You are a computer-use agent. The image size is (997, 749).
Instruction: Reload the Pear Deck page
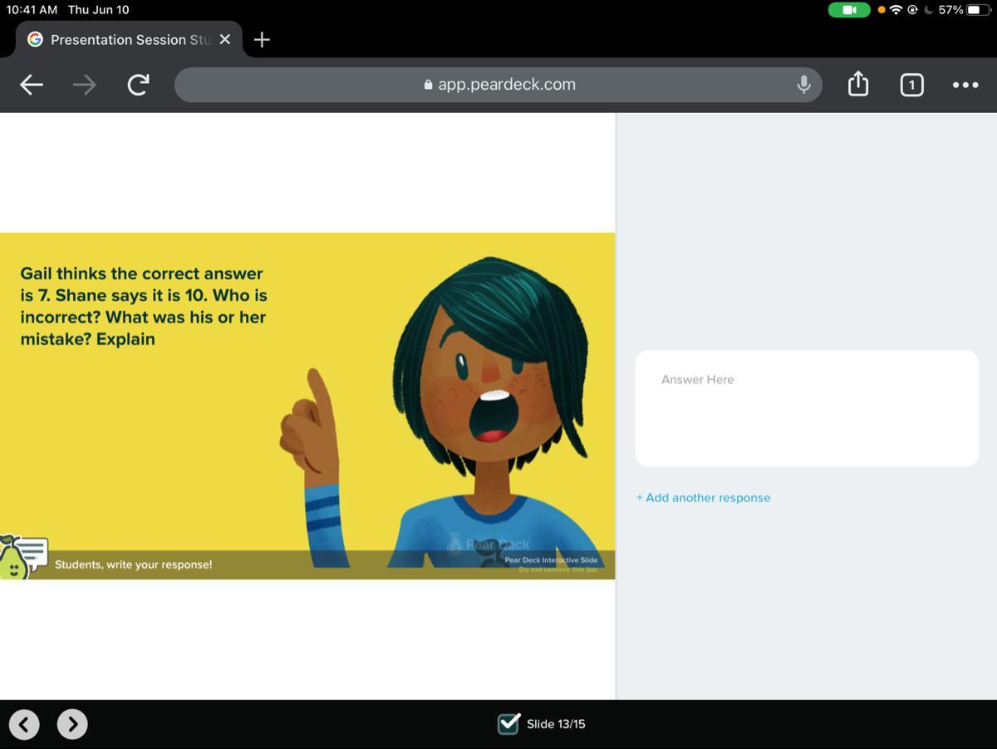tap(138, 84)
